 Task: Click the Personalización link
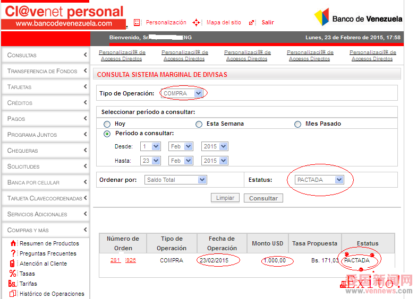point(166,23)
